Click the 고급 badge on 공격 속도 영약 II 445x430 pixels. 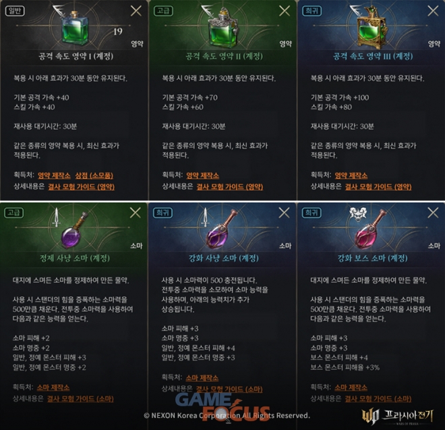[163, 11]
